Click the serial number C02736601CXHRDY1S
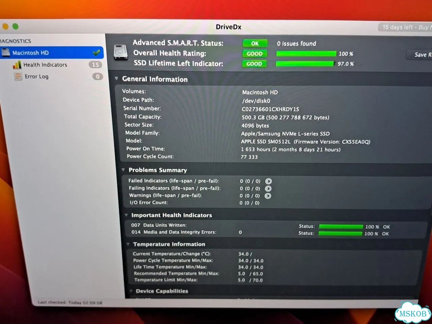Screen dimensions: 432x324 pos(270,109)
